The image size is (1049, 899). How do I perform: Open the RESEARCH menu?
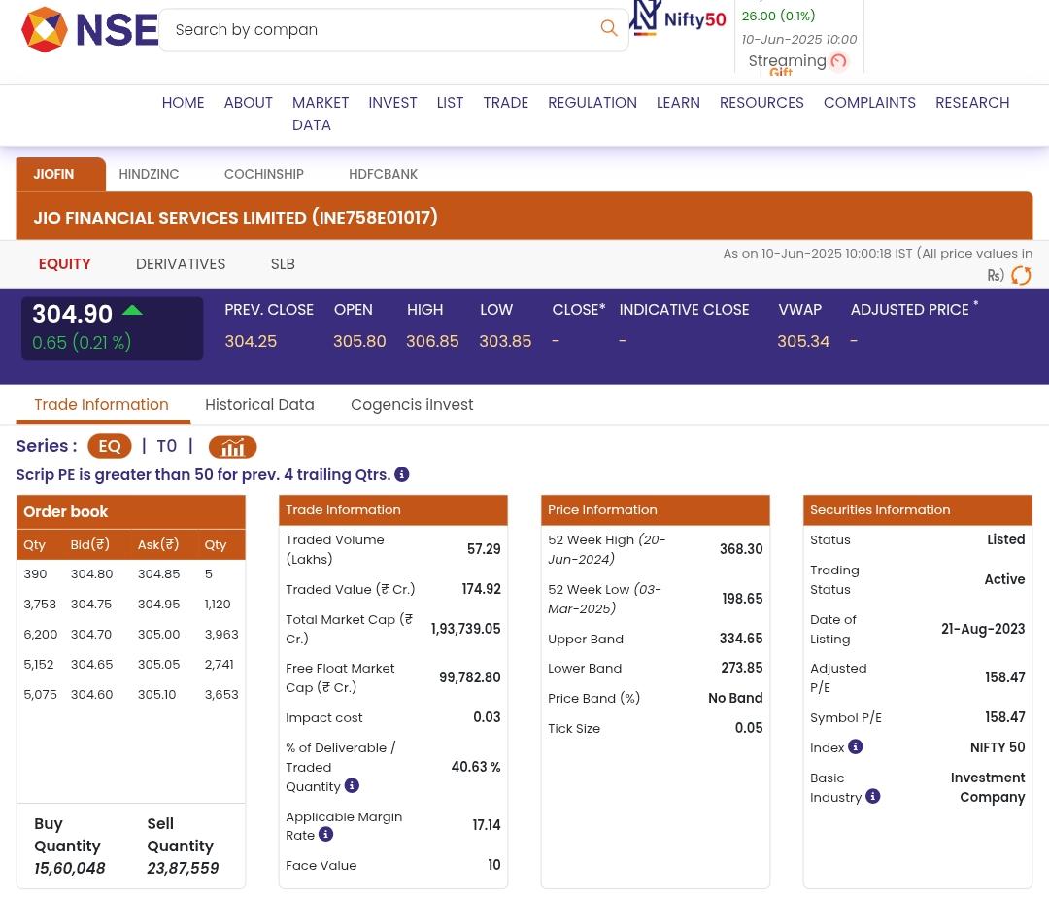tap(972, 102)
